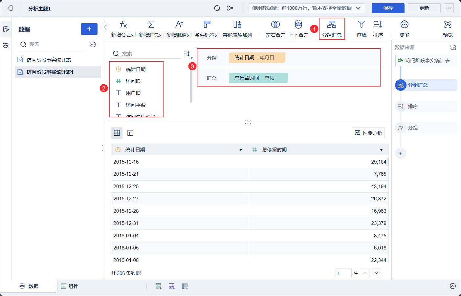Click the 总停留时间 求和 summary tag
The width and height of the screenshot is (461, 296).
[x=258, y=78]
